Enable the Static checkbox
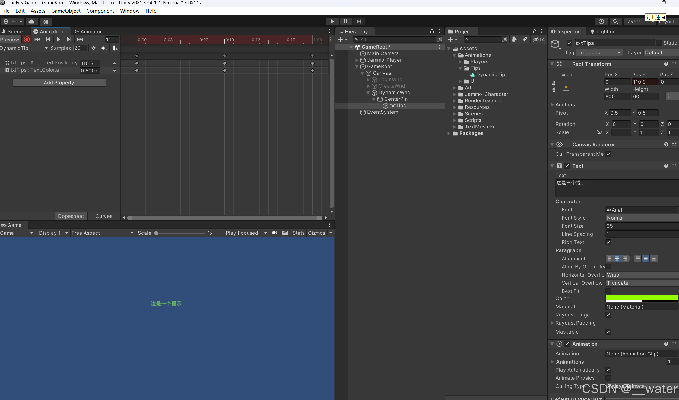 [659, 43]
